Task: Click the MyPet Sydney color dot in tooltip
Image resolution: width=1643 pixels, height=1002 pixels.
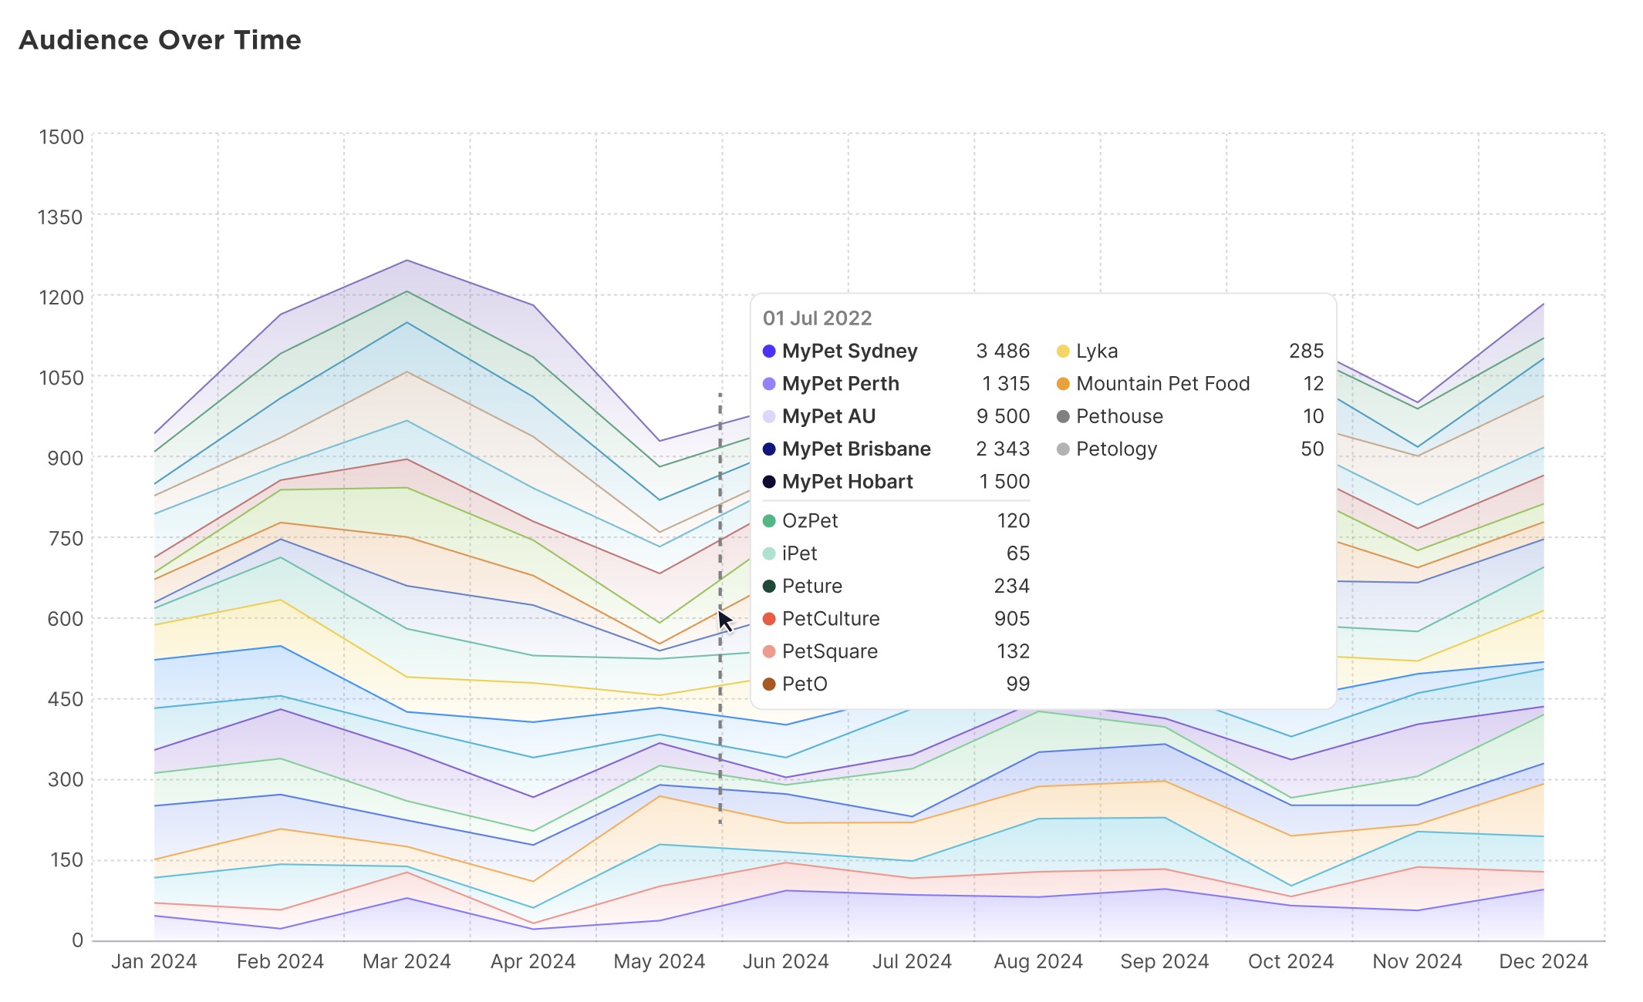Action: click(769, 351)
